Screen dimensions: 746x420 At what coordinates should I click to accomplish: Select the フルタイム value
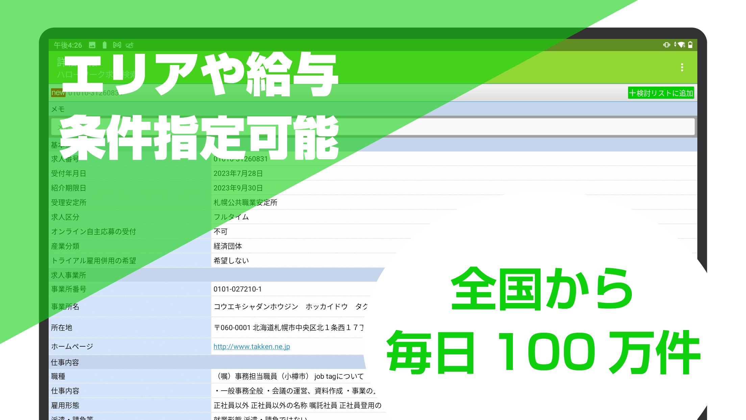pyautogui.click(x=231, y=217)
